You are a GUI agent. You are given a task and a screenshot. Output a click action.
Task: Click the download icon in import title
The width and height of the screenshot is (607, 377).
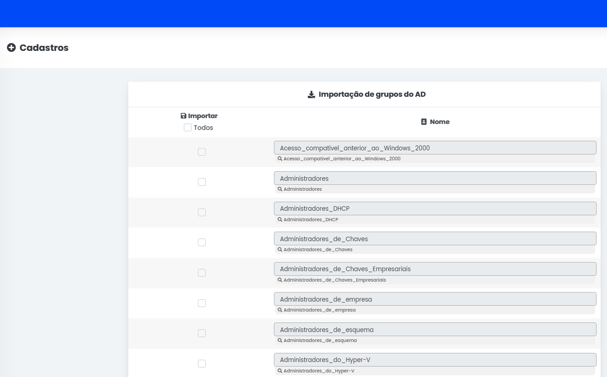pos(311,94)
